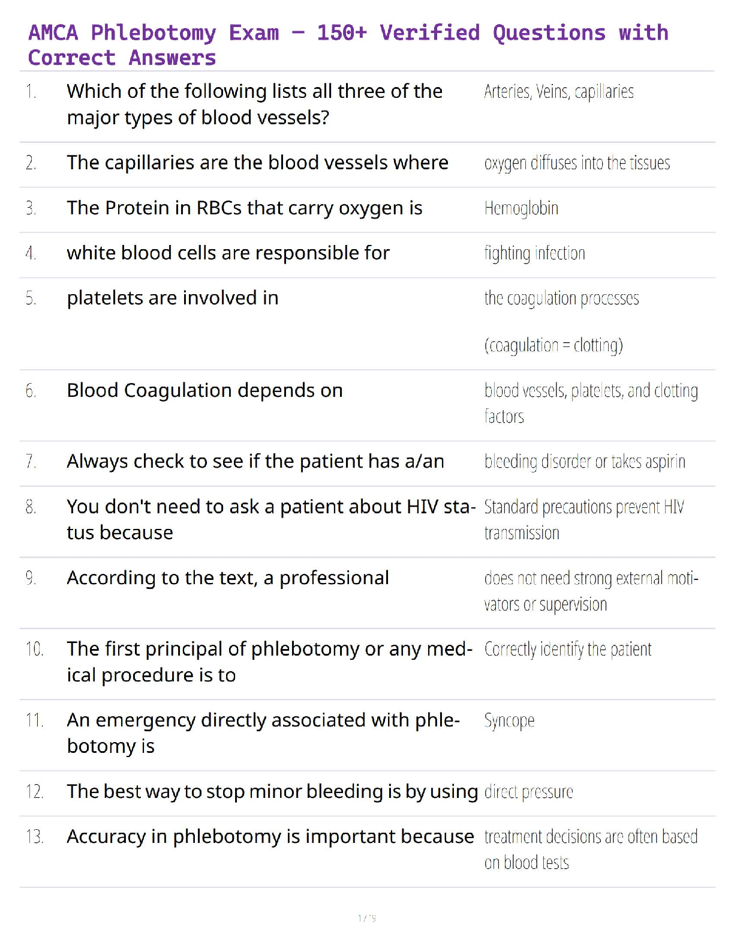Image resolution: width=734 pixels, height=951 pixels.
Task: Select the answer "fighting infection"
Action: (534, 253)
